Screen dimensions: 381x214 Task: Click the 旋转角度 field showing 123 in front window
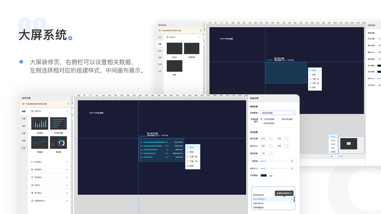pos(266,153)
